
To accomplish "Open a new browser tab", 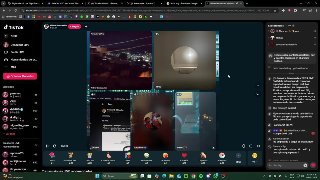I will click(x=247, y=3).
